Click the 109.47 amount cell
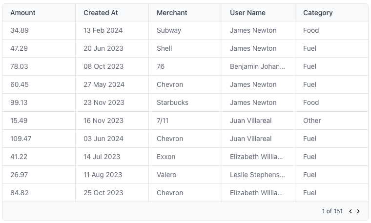 tap(39, 139)
